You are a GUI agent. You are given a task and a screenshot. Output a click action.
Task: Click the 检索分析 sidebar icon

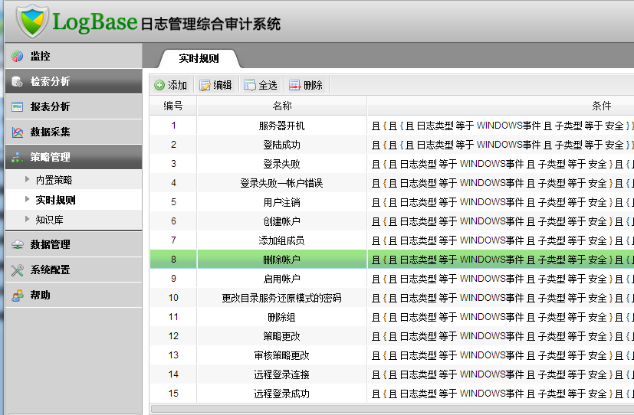click(x=18, y=82)
